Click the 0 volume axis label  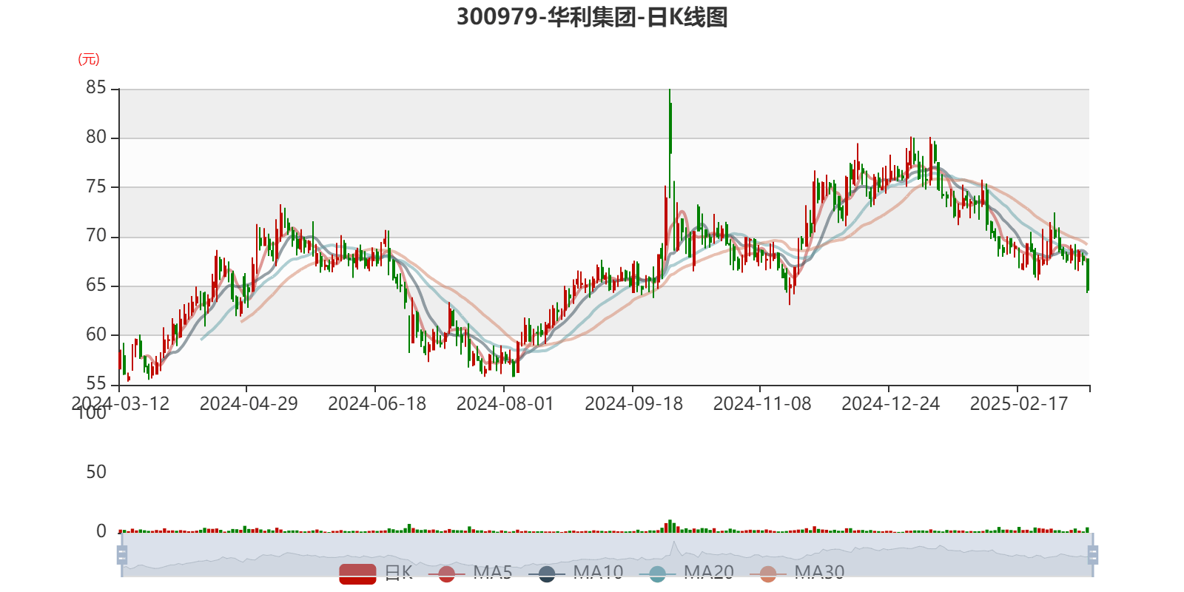point(101,531)
